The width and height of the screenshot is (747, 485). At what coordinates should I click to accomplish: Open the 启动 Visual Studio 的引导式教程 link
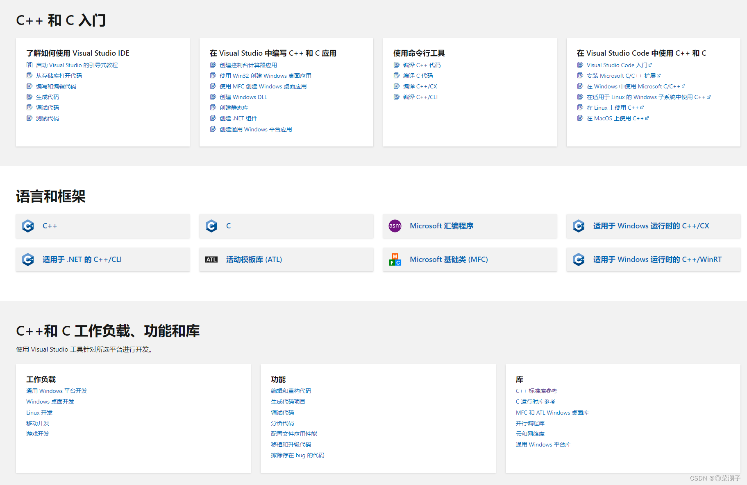(77, 65)
